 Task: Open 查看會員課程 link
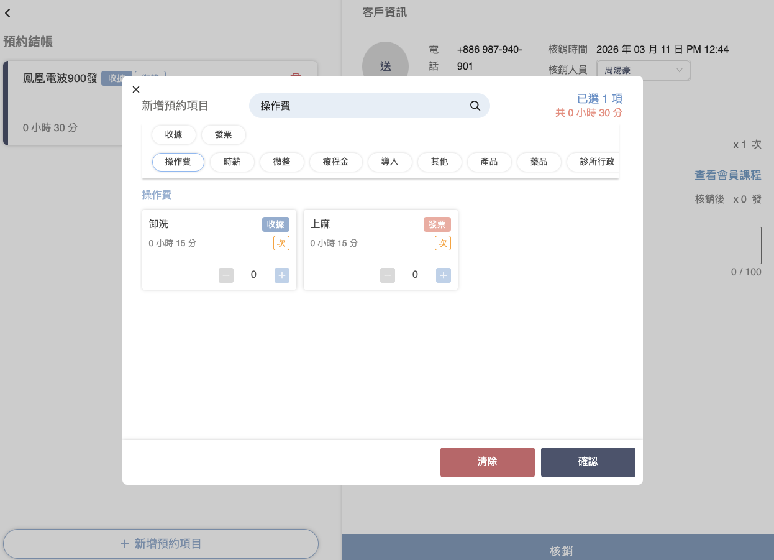point(727,175)
